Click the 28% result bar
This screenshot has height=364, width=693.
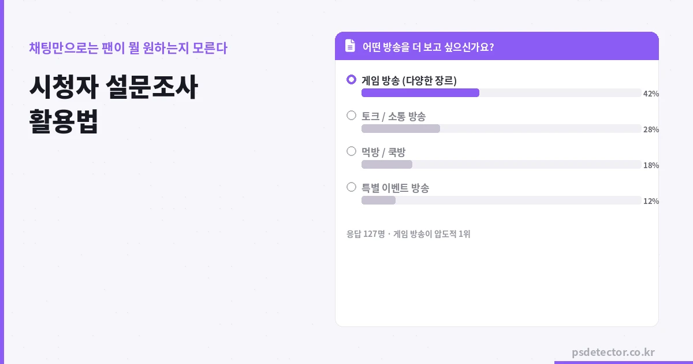tap(401, 129)
